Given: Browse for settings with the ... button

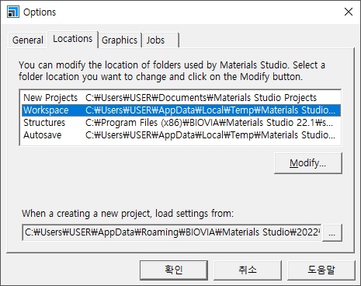Looking at the screenshot, I should point(332,233).
